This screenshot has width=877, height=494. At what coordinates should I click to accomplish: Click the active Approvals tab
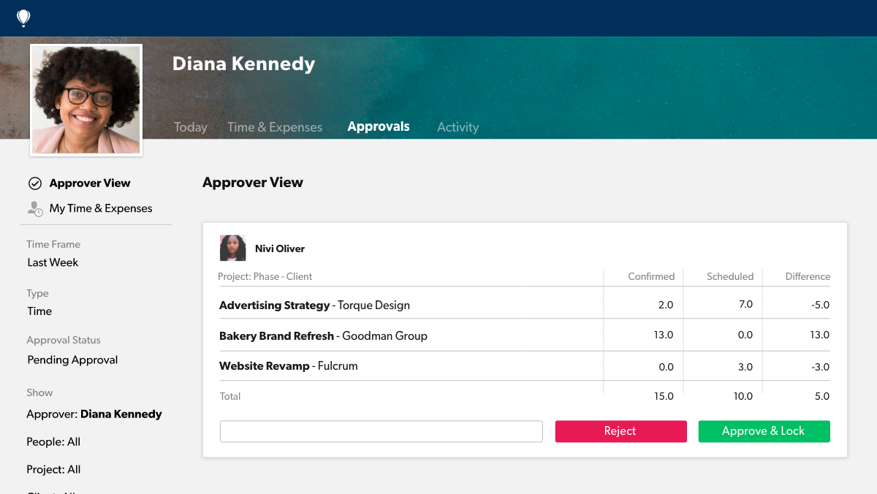(x=379, y=126)
